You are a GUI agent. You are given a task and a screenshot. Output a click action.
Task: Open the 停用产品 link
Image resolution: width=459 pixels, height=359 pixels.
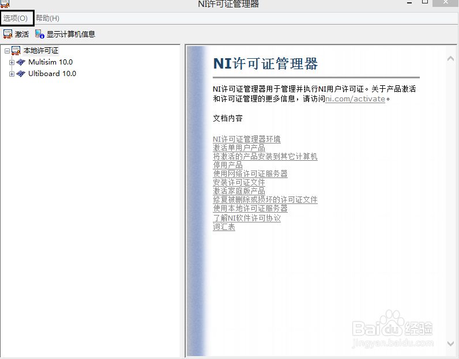(227, 165)
